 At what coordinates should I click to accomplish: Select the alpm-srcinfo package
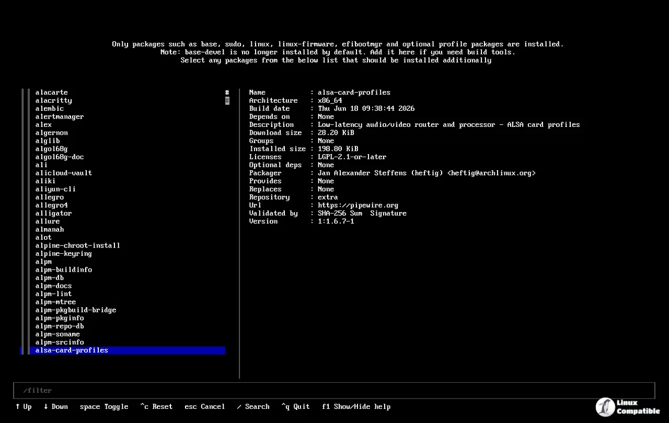[x=60, y=343]
